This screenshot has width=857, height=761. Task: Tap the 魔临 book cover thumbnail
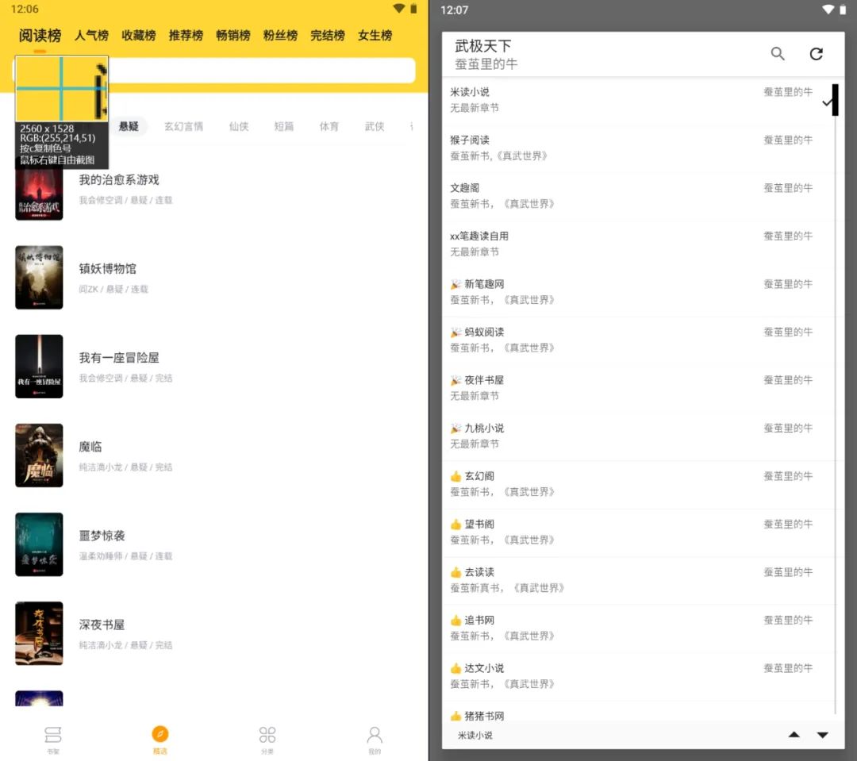tap(39, 455)
